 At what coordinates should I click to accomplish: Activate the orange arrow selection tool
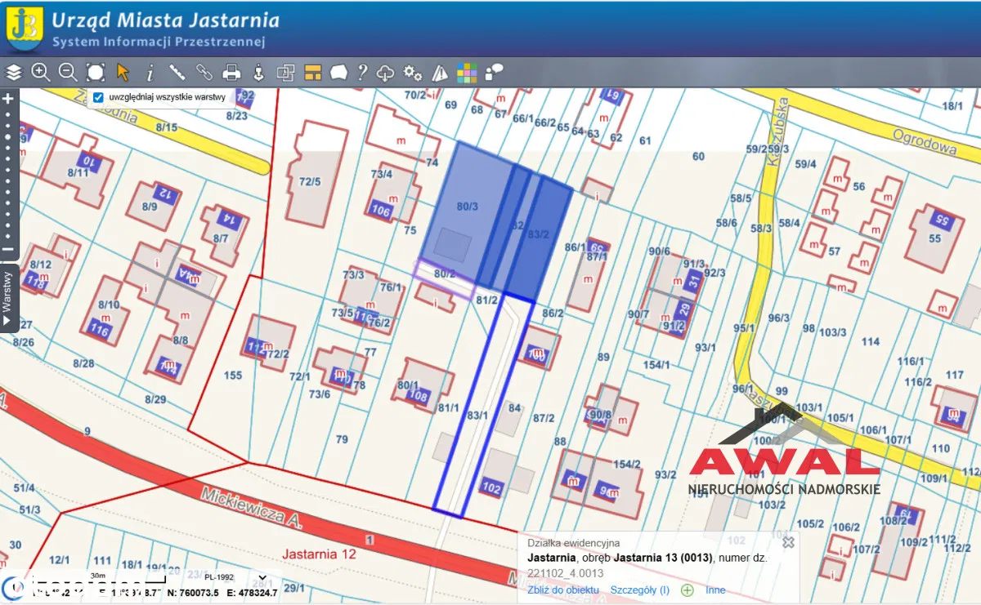pos(123,73)
